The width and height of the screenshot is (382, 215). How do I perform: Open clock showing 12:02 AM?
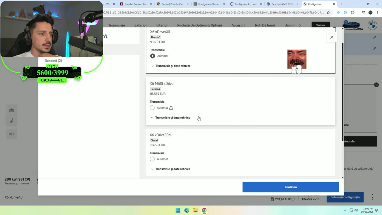point(367,210)
